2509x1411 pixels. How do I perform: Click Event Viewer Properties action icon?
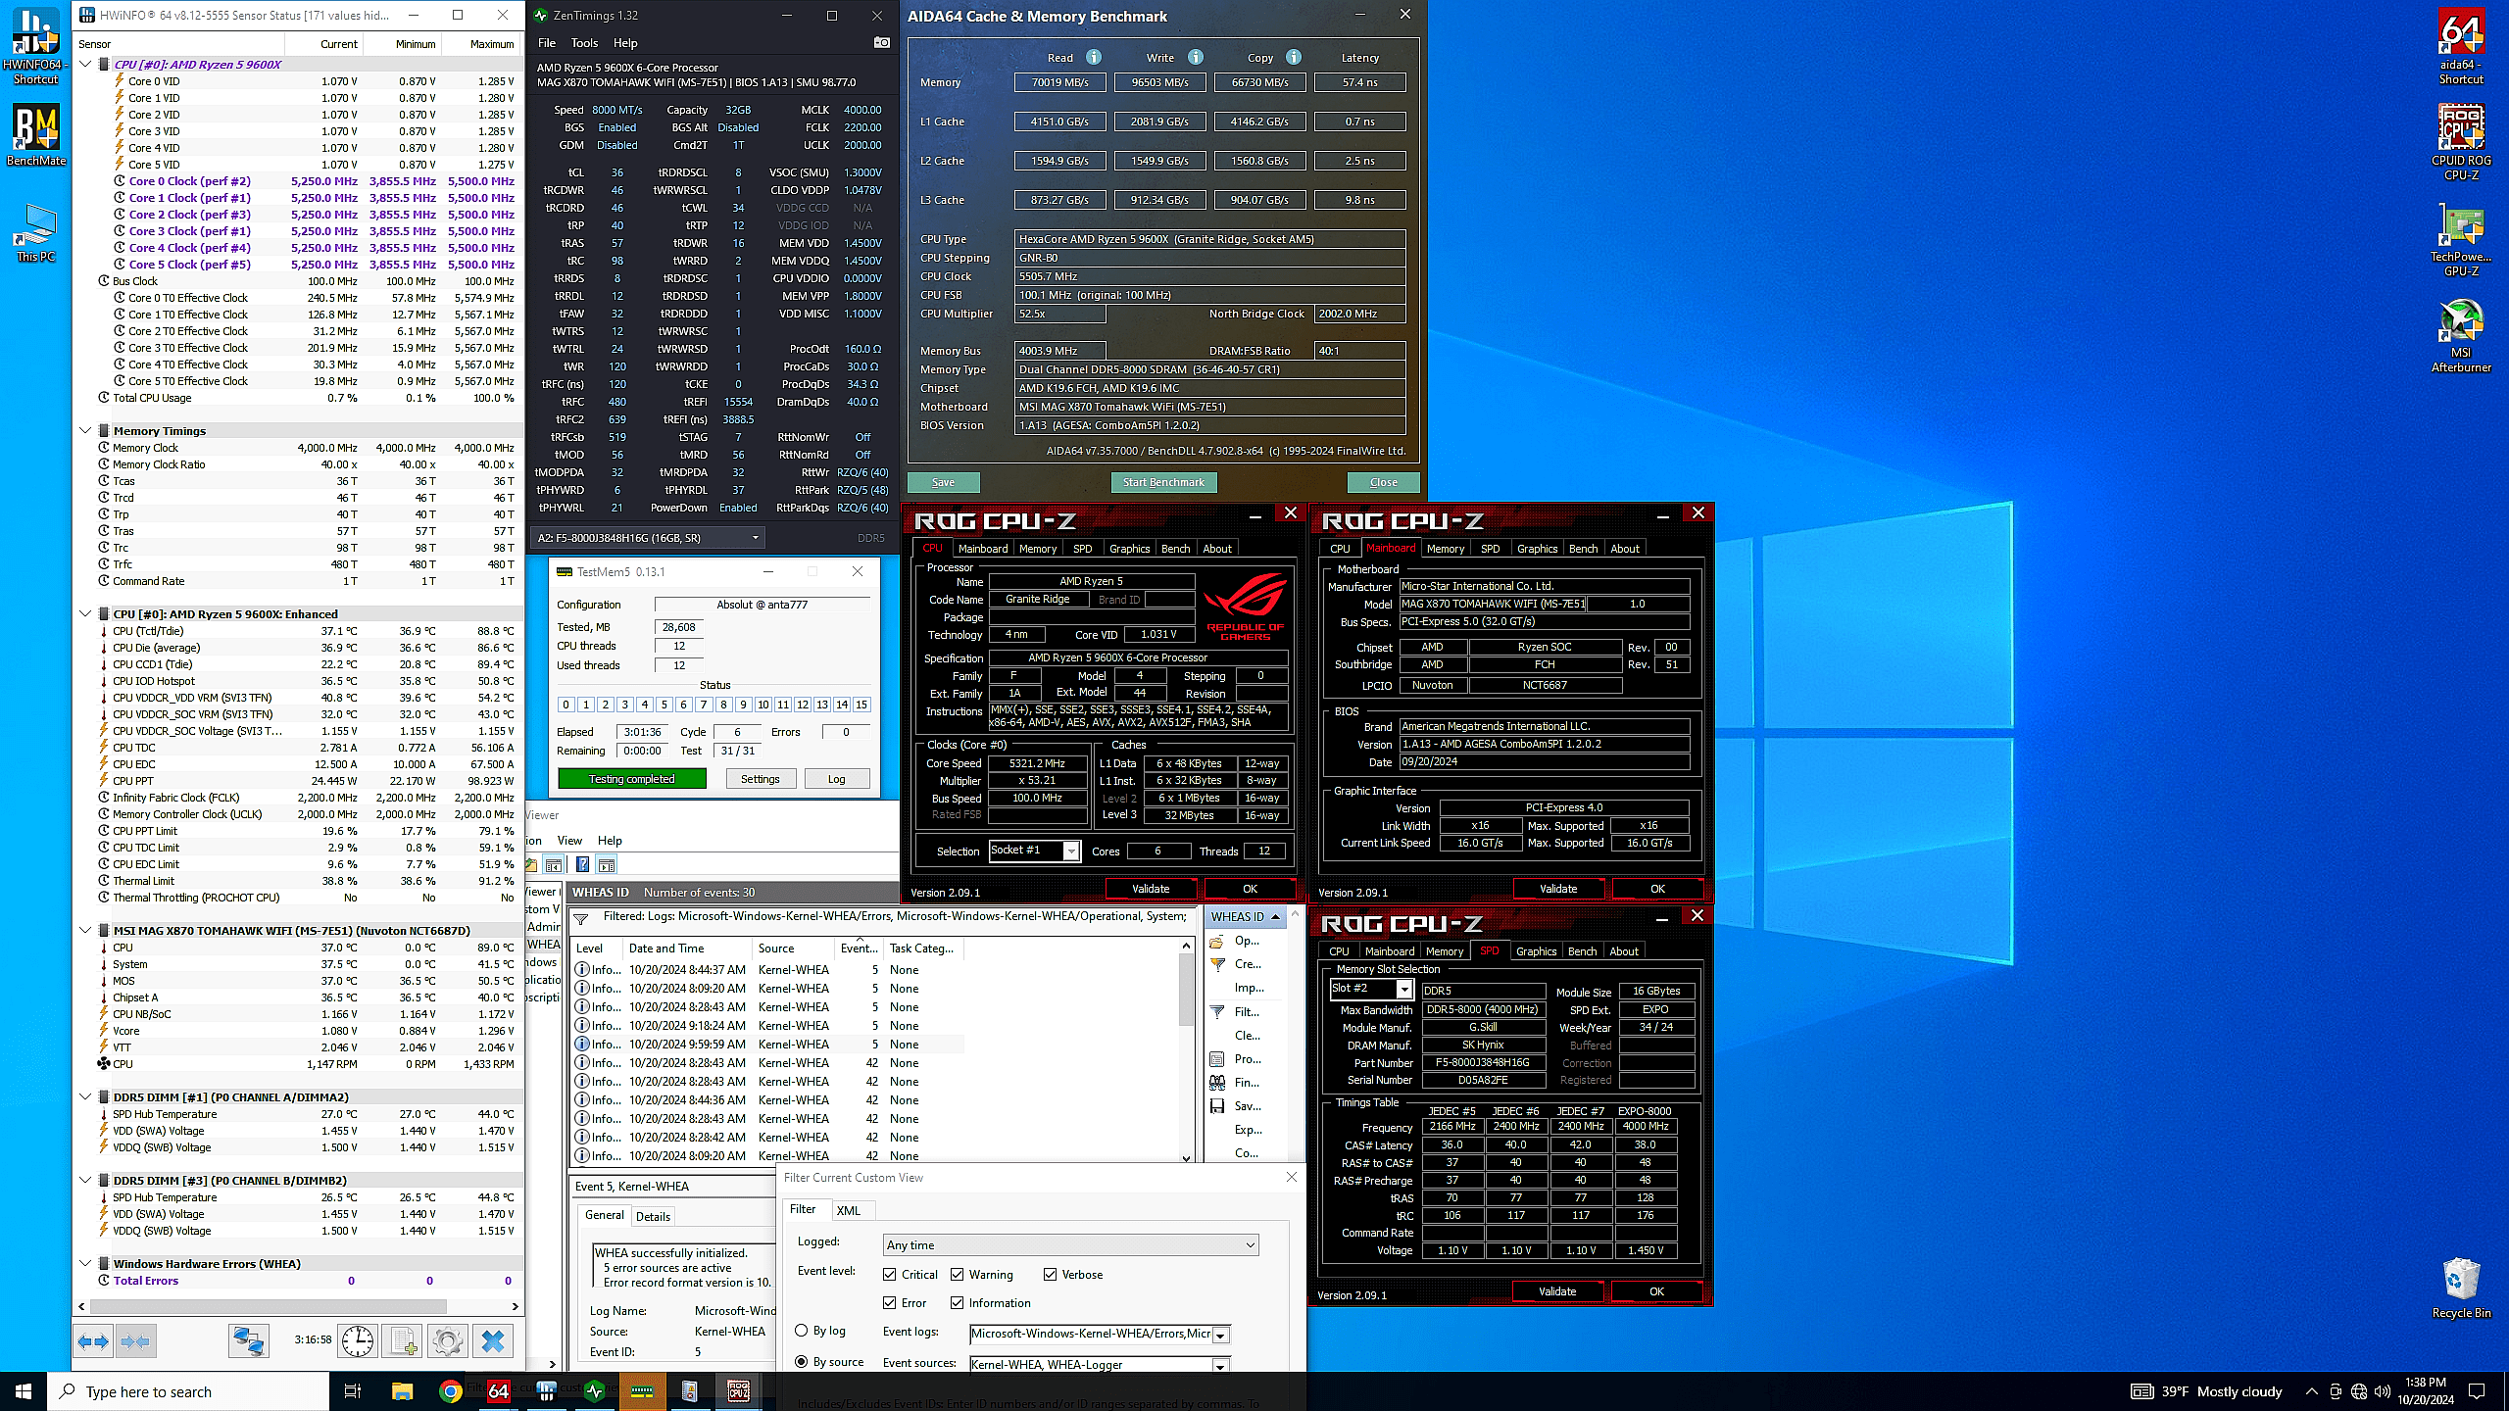coord(1217,1059)
